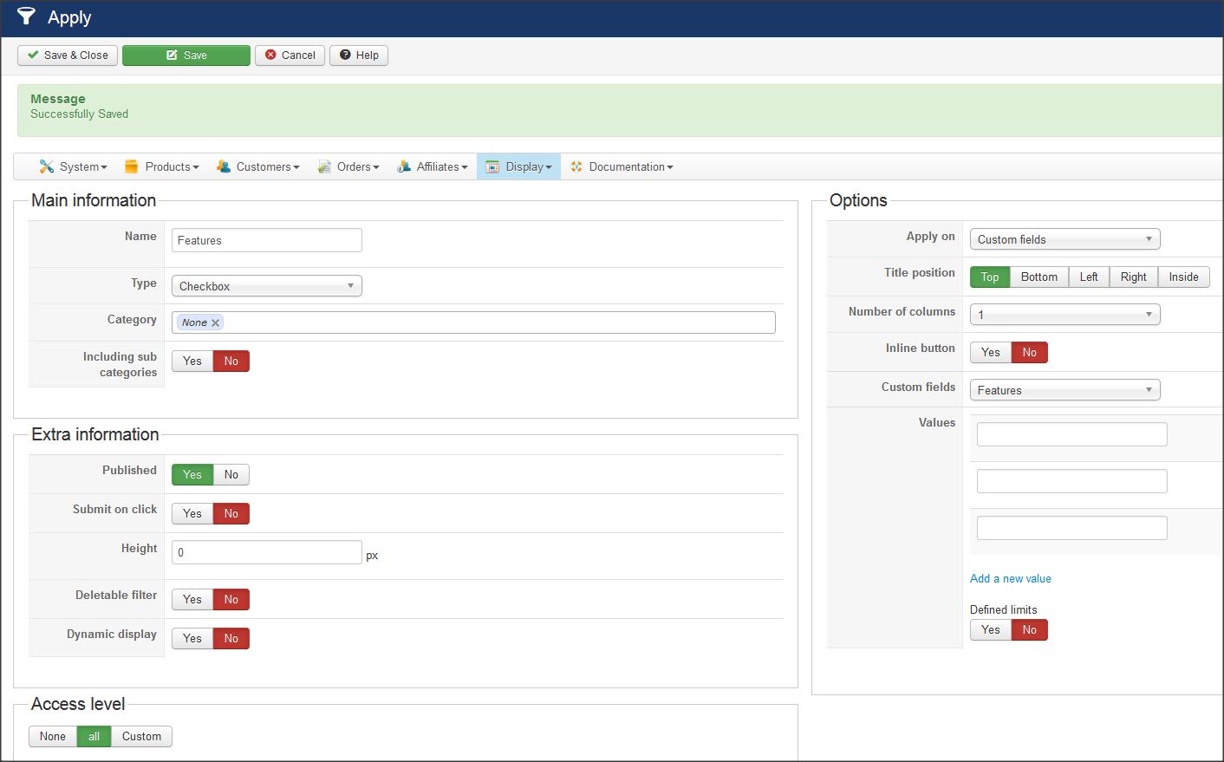Open the Apply on dropdown
This screenshot has height=762, width=1224.
(x=1064, y=239)
